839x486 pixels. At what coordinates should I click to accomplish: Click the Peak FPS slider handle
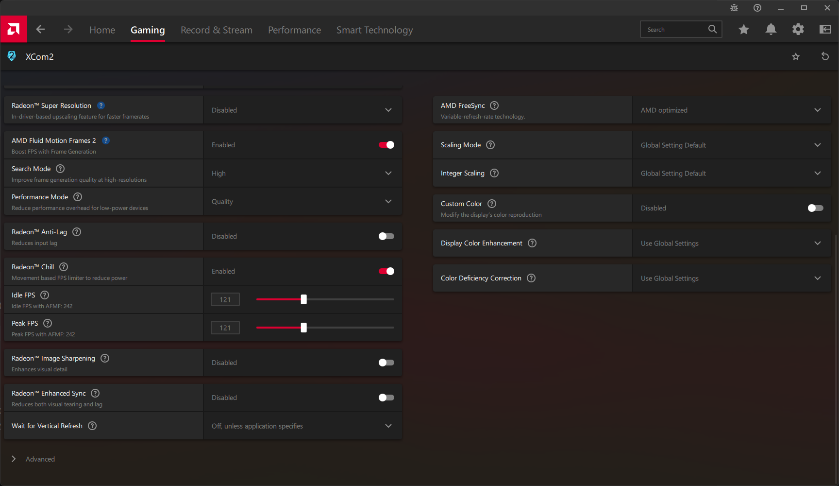pyautogui.click(x=303, y=328)
